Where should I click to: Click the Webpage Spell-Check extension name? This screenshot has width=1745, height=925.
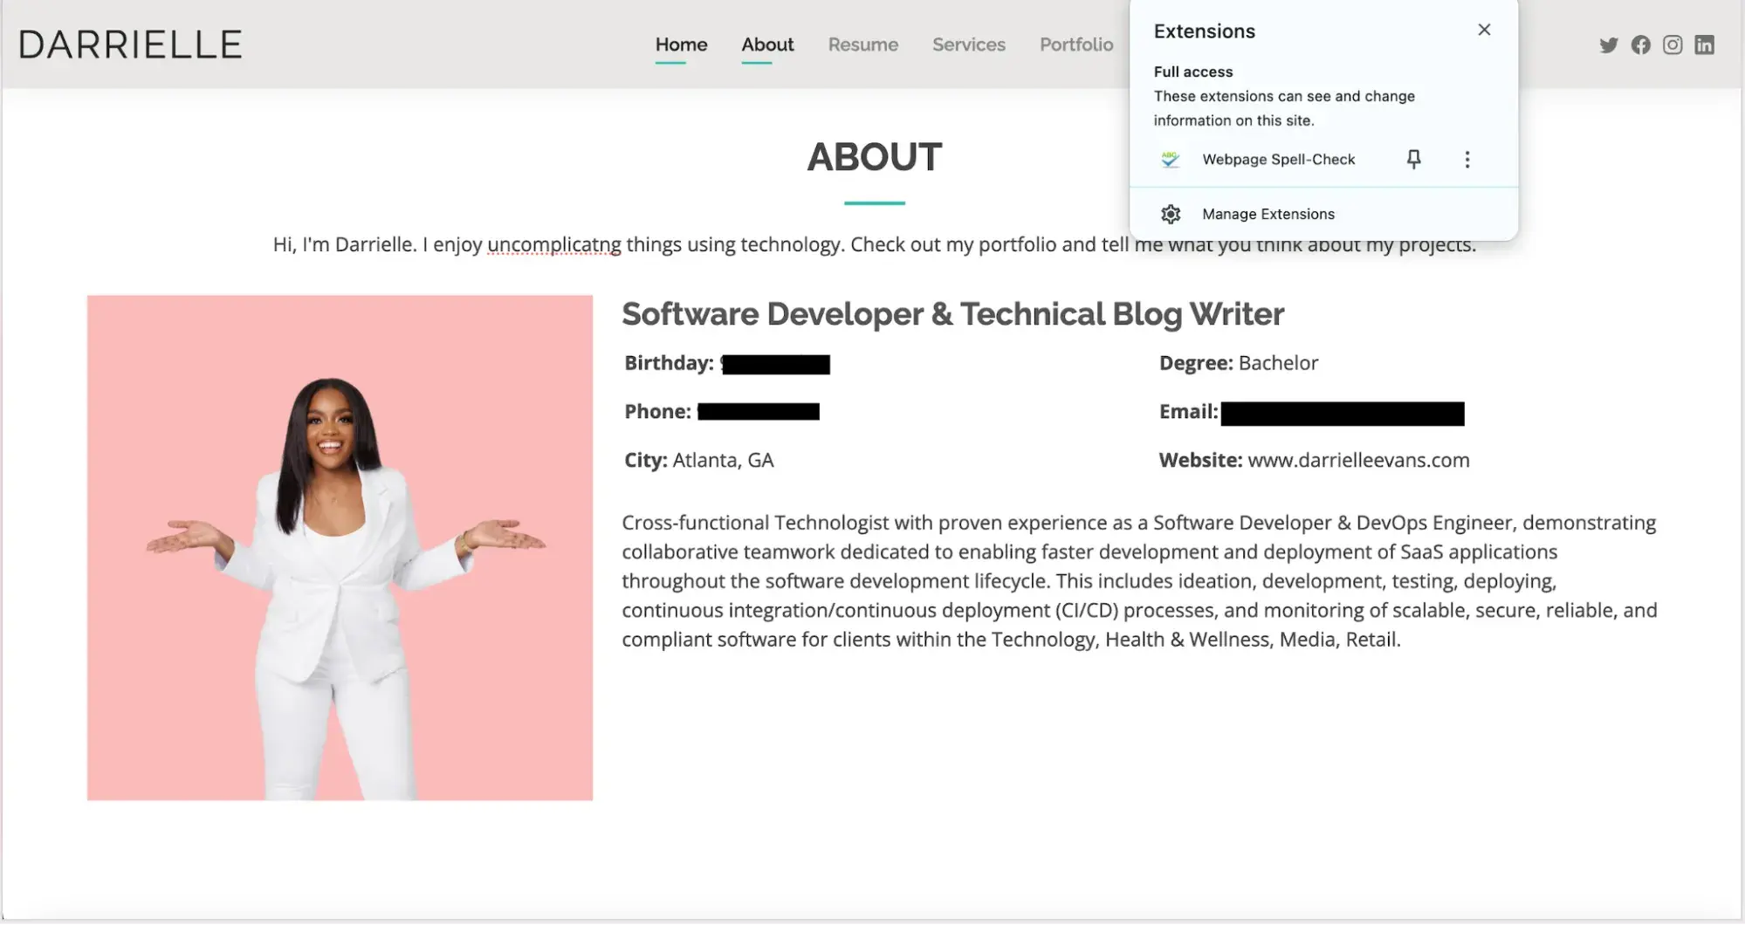click(x=1278, y=160)
